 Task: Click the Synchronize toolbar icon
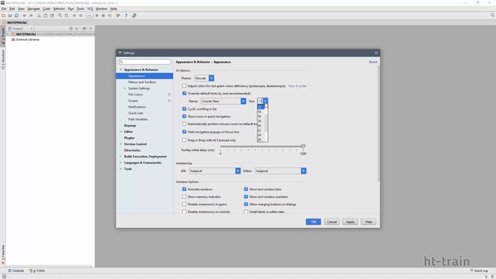[16, 15]
